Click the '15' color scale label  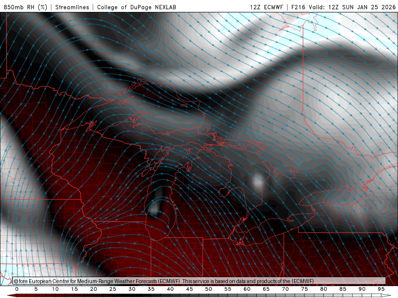coord(74,289)
